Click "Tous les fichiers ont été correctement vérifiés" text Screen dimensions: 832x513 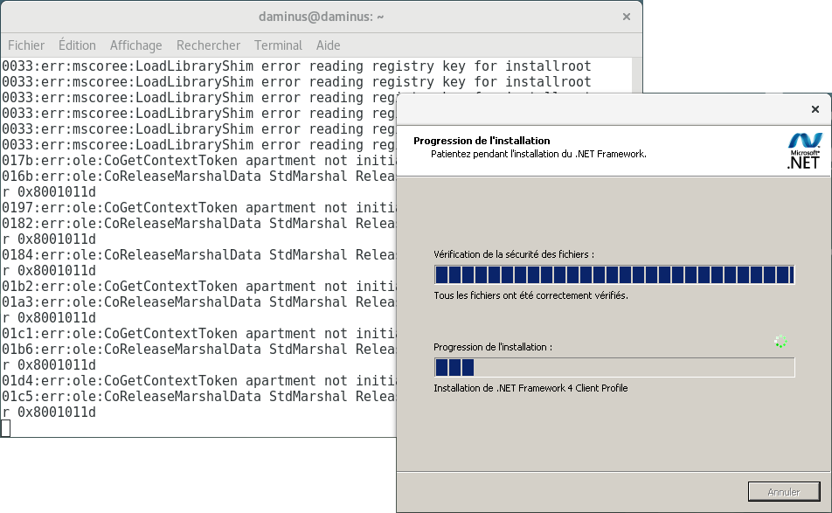530,295
